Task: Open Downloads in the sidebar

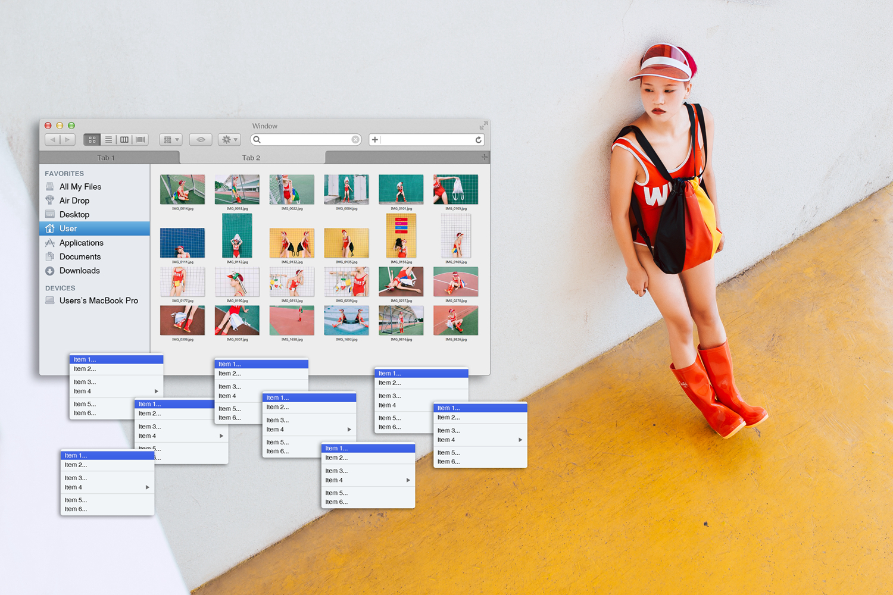Action: click(80, 271)
